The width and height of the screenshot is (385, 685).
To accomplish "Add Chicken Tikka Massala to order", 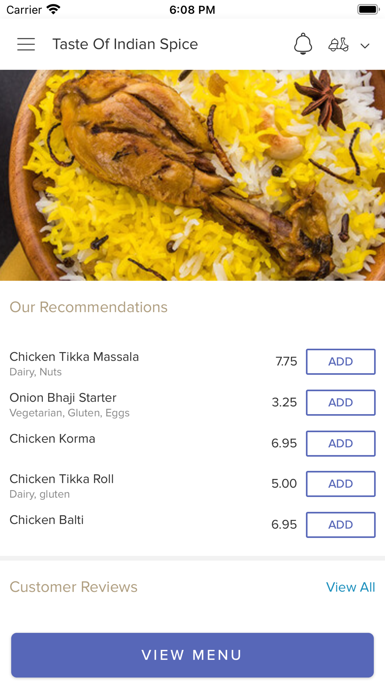I will 340,361.
